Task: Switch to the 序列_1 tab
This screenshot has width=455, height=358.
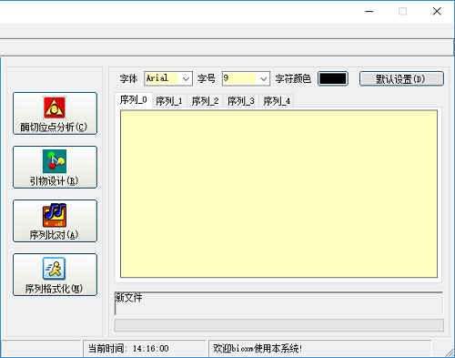Action: point(169,101)
